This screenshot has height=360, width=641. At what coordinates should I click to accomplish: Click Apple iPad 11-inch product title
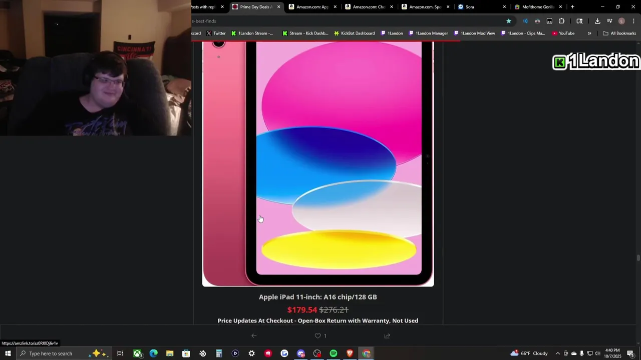[x=318, y=297]
